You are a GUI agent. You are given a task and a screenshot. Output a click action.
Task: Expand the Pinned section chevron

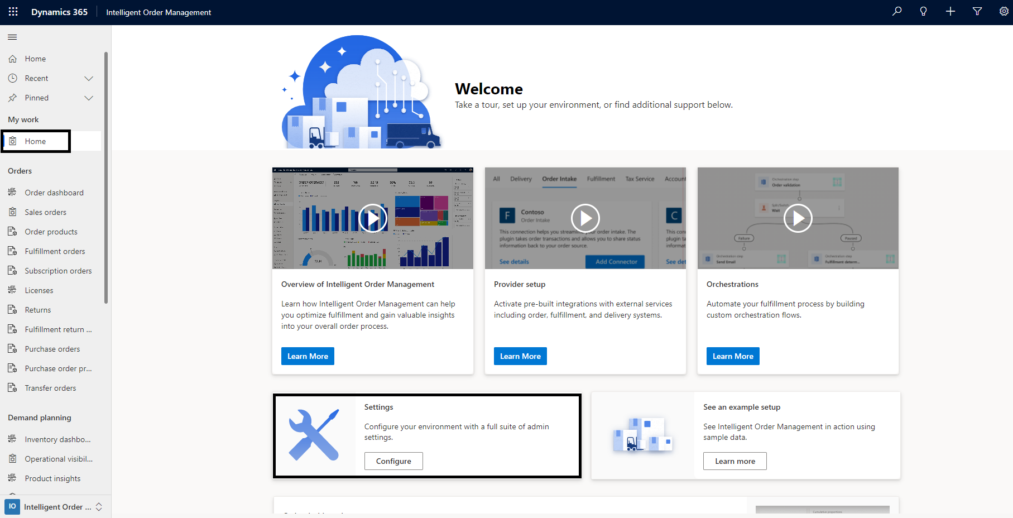(x=89, y=98)
